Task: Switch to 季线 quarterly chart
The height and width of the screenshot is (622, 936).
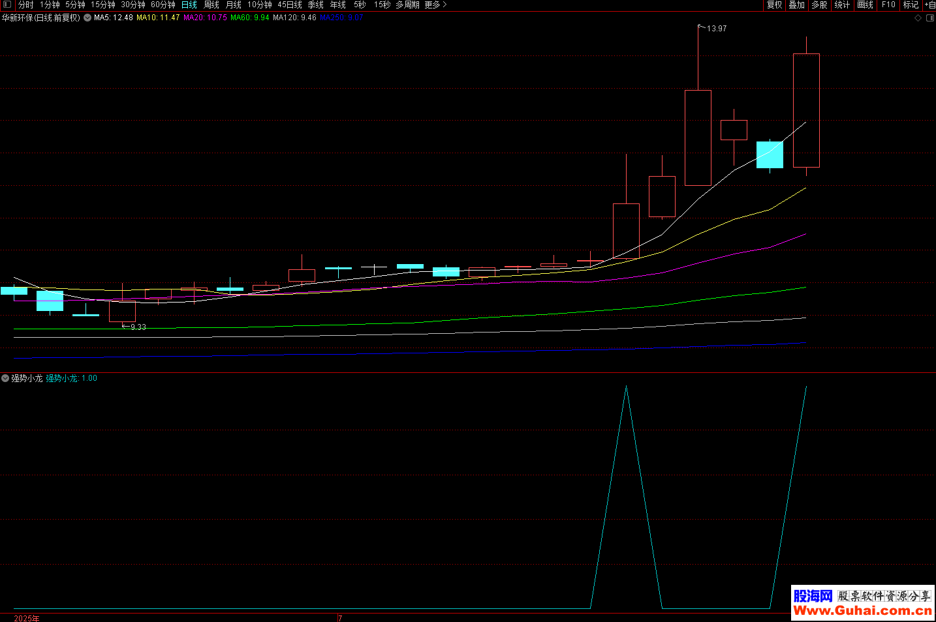Action: [x=316, y=5]
